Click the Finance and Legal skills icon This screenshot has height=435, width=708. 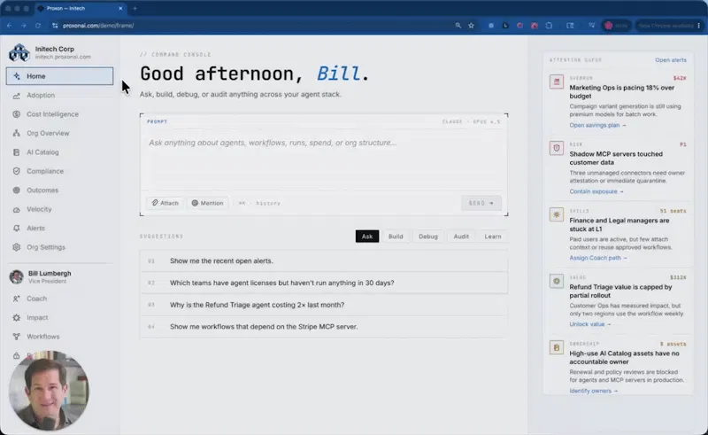[557, 214]
